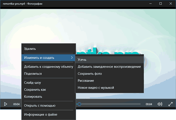Click Копировать in the context menu
The width and height of the screenshot is (176, 120).
(x=33, y=97)
